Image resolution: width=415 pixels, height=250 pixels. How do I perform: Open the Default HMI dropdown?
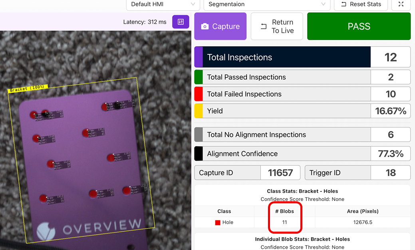(163, 4)
